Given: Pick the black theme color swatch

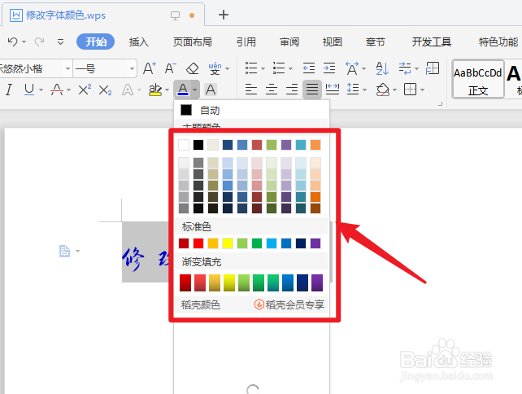Looking at the screenshot, I should coord(198,145).
